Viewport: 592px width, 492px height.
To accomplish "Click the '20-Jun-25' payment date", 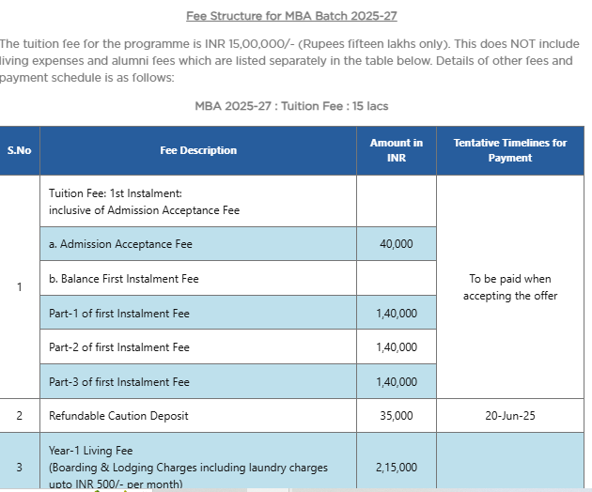I will tap(510, 416).
